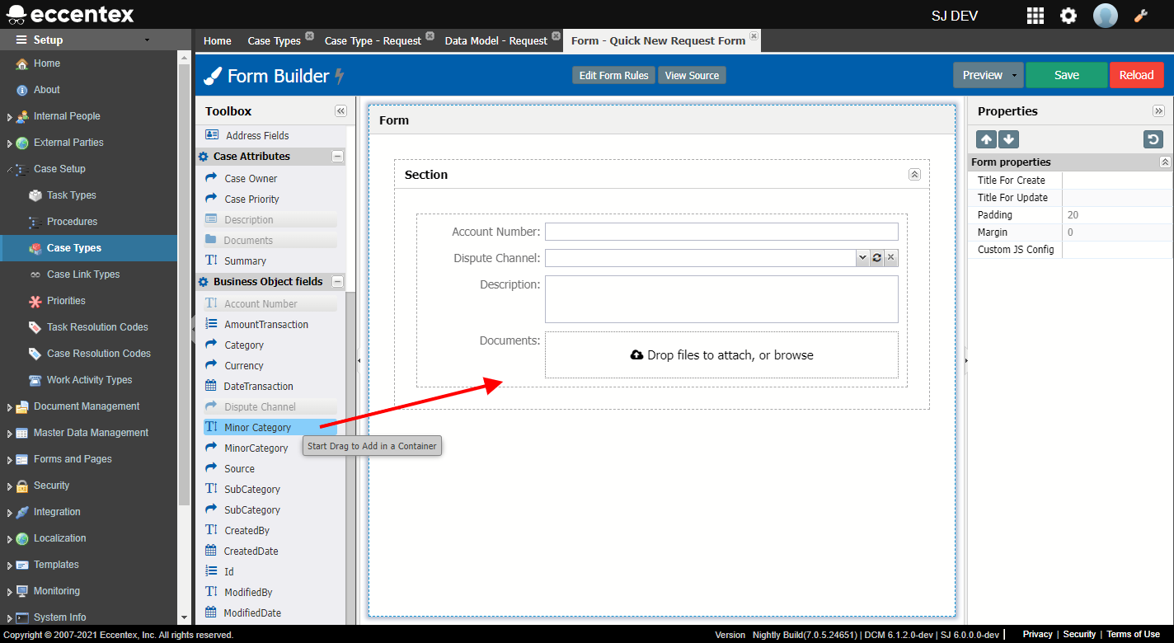Screen dimensions: 1174x643
Task: Open Procedures in sidebar
Action: coord(72,222)
